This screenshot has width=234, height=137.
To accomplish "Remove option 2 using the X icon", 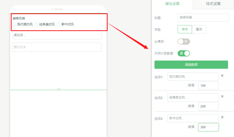I will pos(222,96).
